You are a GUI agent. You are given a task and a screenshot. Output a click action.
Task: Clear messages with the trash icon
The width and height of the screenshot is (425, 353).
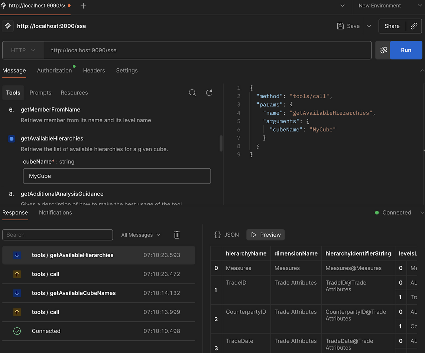[x=177, y=235]
